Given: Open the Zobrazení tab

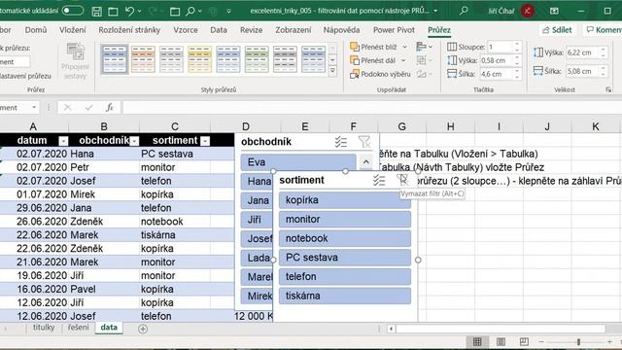Looking at the screenshot, I should click(294, 30).
